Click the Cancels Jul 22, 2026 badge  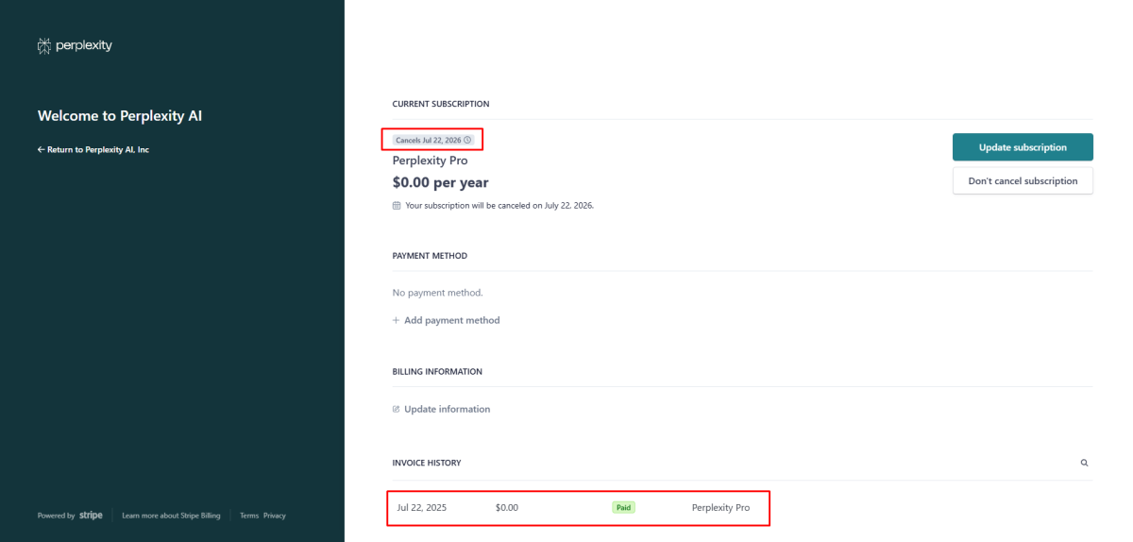[433, 140]
